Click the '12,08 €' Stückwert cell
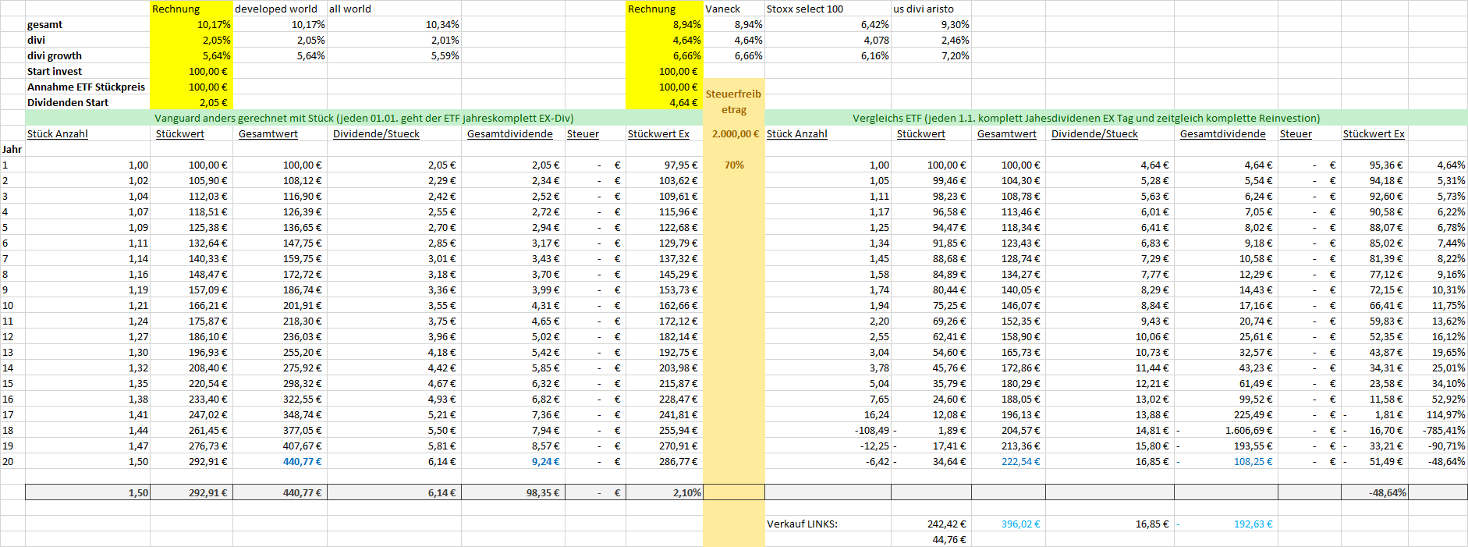 click(931, 414)
